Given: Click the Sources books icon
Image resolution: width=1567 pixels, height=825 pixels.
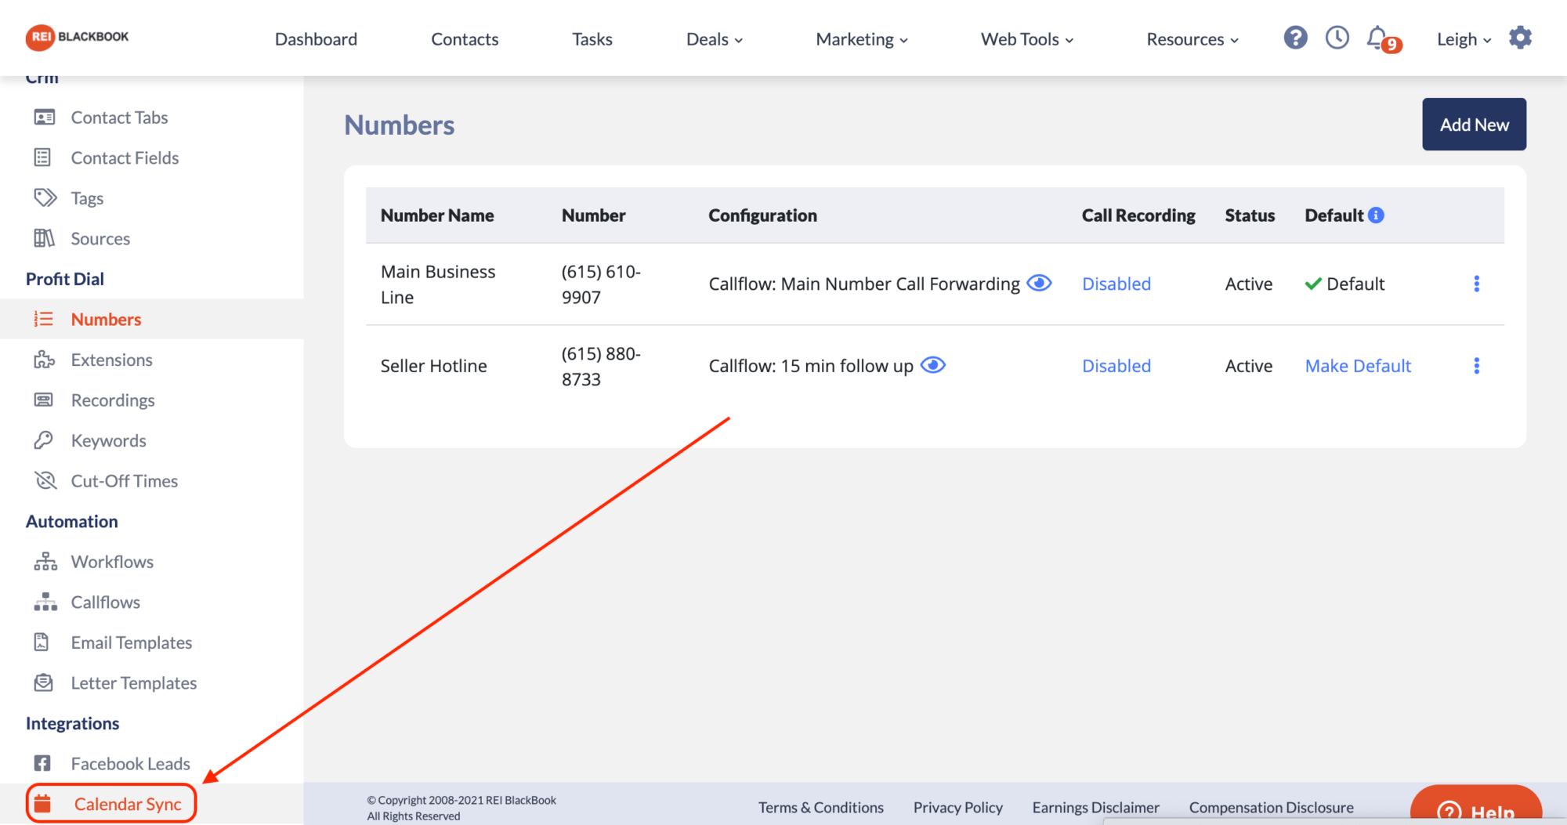Looking at the screenshot, I should click(x=45, y=238).
